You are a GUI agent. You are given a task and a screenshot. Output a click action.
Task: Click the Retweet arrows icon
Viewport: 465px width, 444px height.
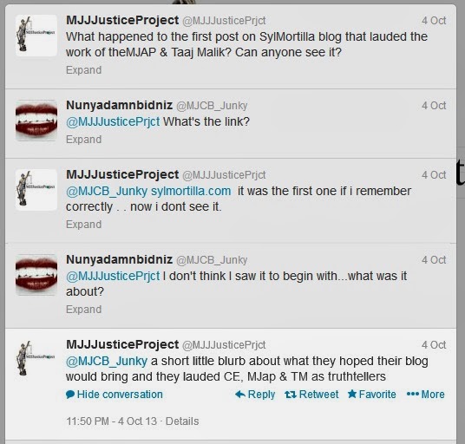click(x=291, y=395)
